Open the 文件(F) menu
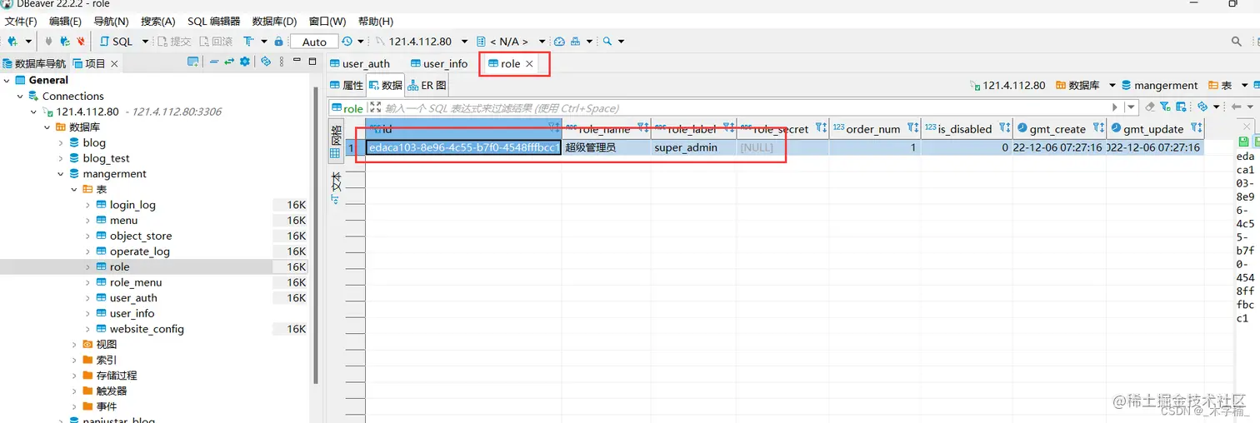This screenshot has height=423, width=1260. [x=21, y=21]
